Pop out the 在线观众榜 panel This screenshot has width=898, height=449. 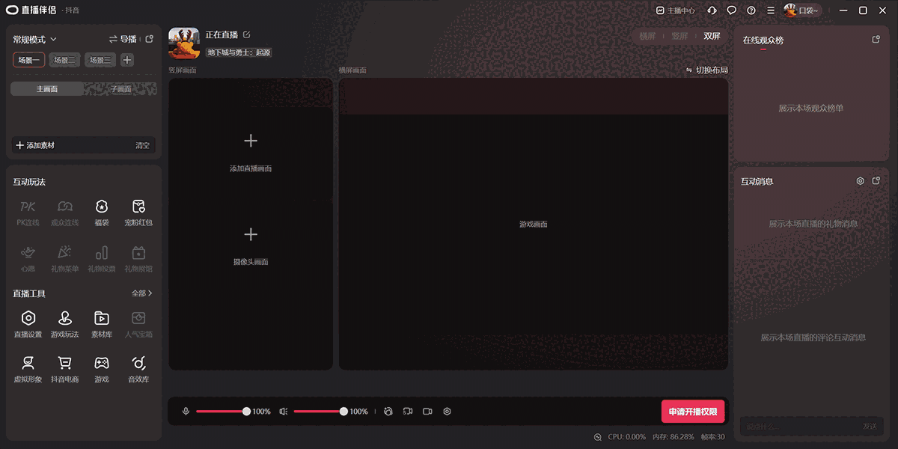point(875,38)
